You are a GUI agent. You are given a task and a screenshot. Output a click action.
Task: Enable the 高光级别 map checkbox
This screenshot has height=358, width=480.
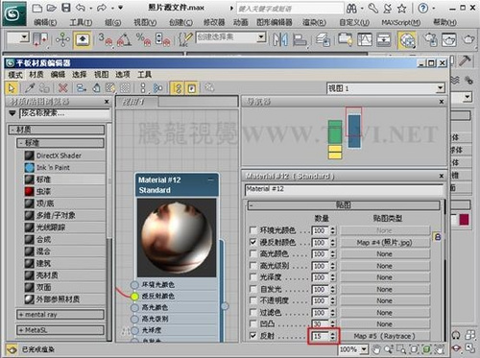click(253, 266)
